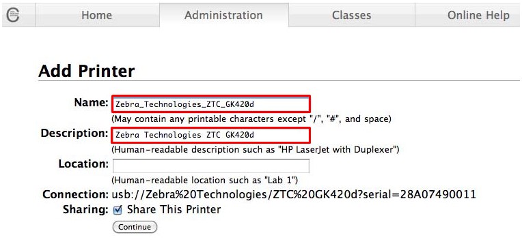The width and height of the screenshot is (522, 248).
Task: Click the "Name:" field label
Action: point(91,103)
